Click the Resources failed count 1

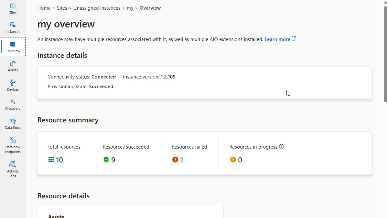[182, 160]
